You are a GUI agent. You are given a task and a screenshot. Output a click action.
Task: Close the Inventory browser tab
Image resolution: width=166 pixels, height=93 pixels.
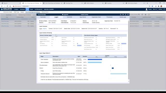[123, 3]
